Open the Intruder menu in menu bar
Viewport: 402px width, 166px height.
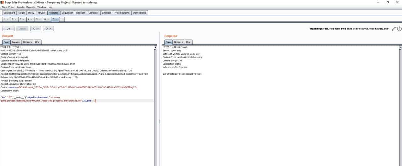pos(21,7)
